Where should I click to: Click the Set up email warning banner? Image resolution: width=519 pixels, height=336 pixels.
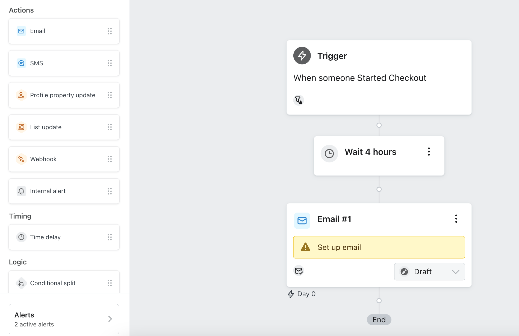379,247
